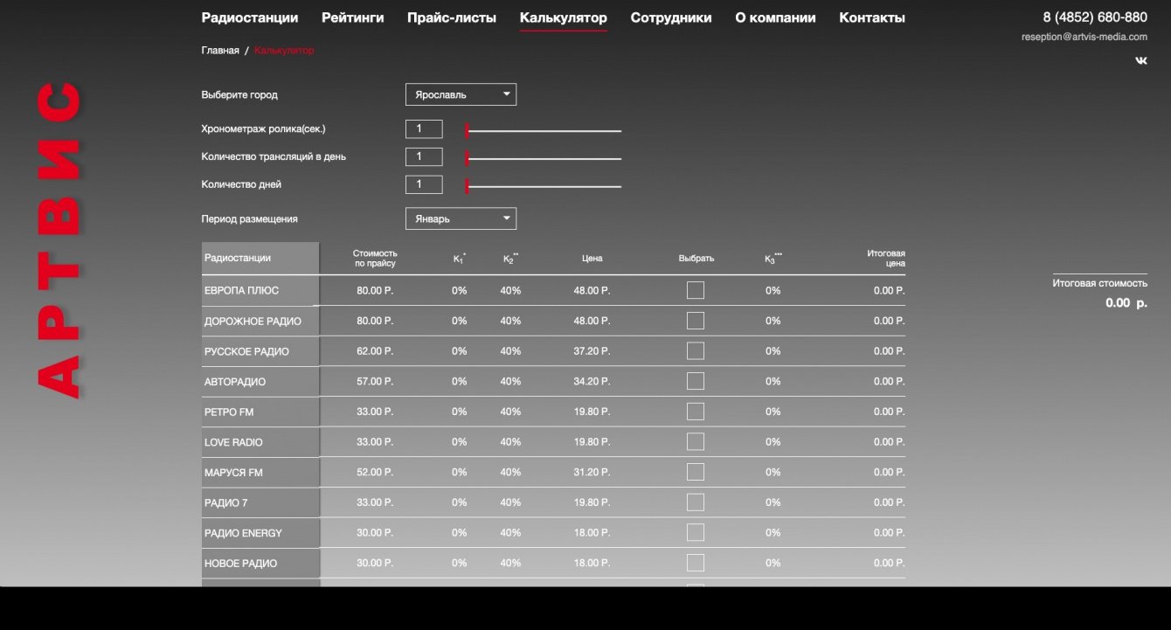The height and width of the screenshot is (630, 1171).
Task: Navigate to Сотрудники
Action: pyautogui.click(x=671, y=17)
